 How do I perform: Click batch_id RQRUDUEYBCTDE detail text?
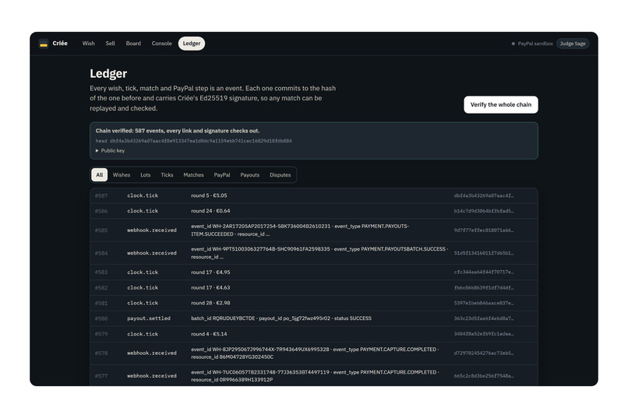223,318
